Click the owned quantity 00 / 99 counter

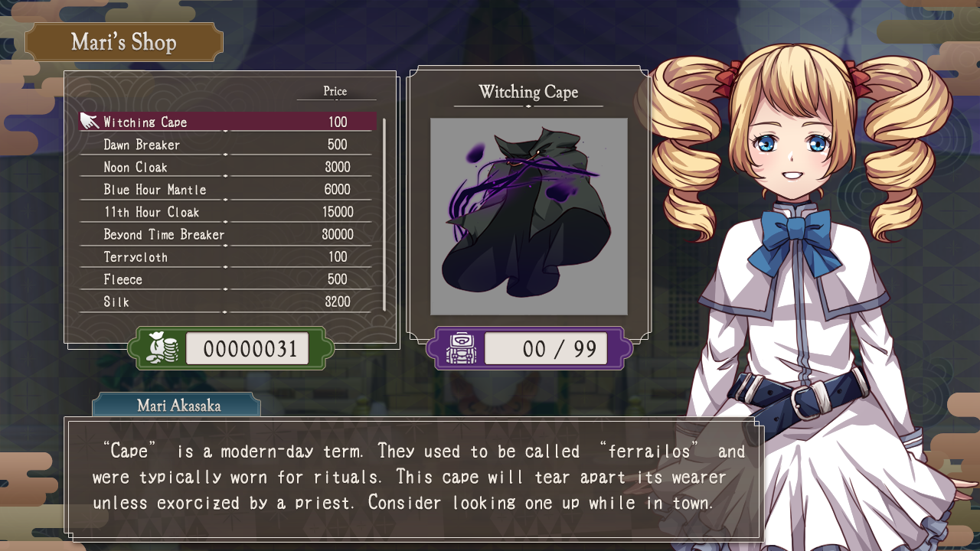pyautogui.click(x=546, y=349)
